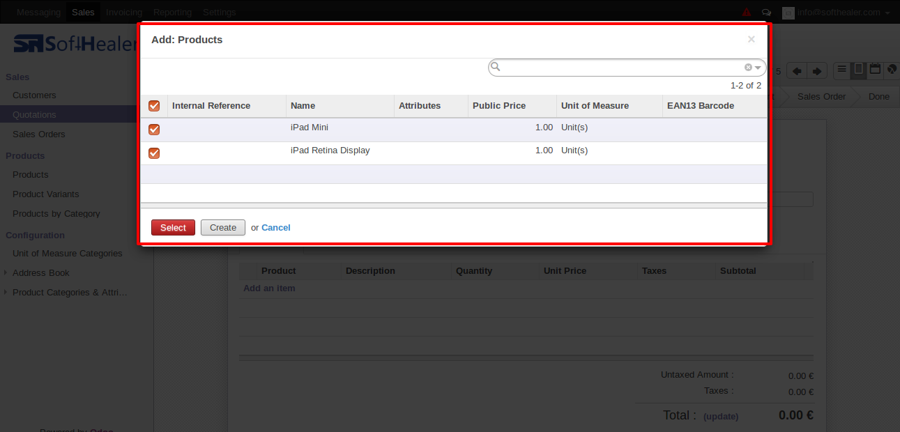Expand Product Categories & Attributes
900x432 pixels.
pyautogui.click(x=70, y=293)
